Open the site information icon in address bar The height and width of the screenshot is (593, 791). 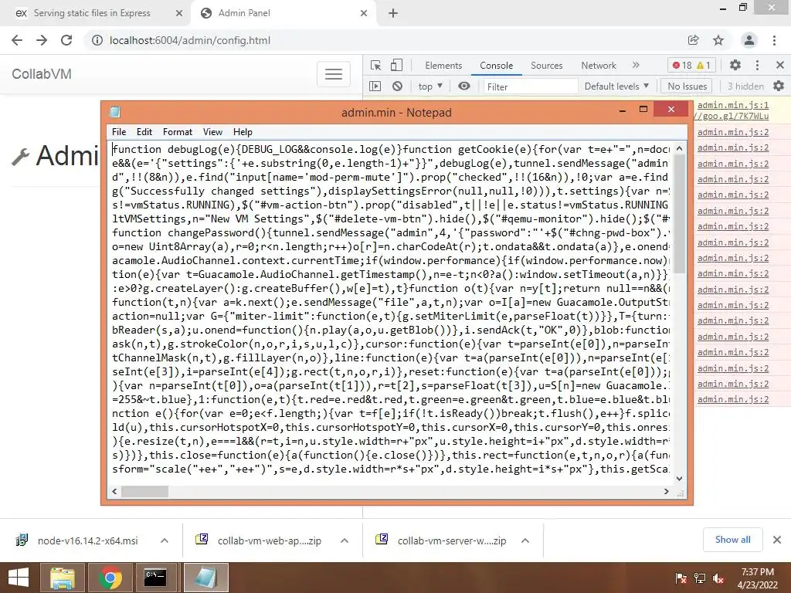(x=97, y=40)
